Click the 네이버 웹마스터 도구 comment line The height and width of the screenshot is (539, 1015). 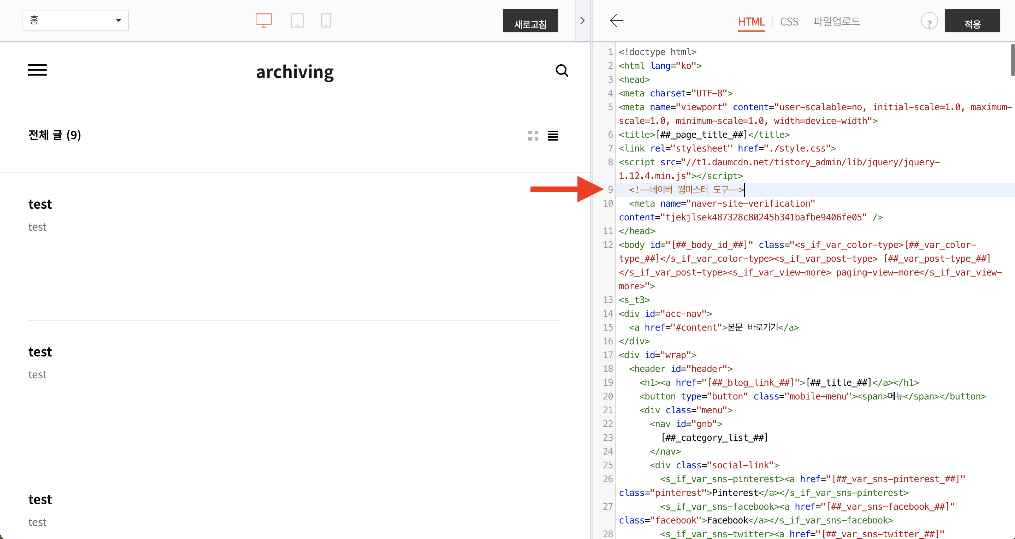(x=687, y=190)
